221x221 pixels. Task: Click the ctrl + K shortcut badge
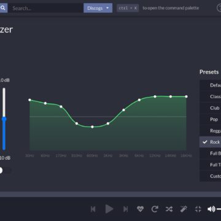(128, 8)
